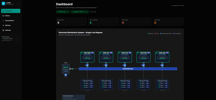
Task: Click the 241 kWh total load value
Action: (x=106, y=59)
